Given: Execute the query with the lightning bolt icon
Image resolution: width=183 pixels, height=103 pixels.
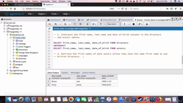Looking at the screenshot, I should (x=125, y=24).
